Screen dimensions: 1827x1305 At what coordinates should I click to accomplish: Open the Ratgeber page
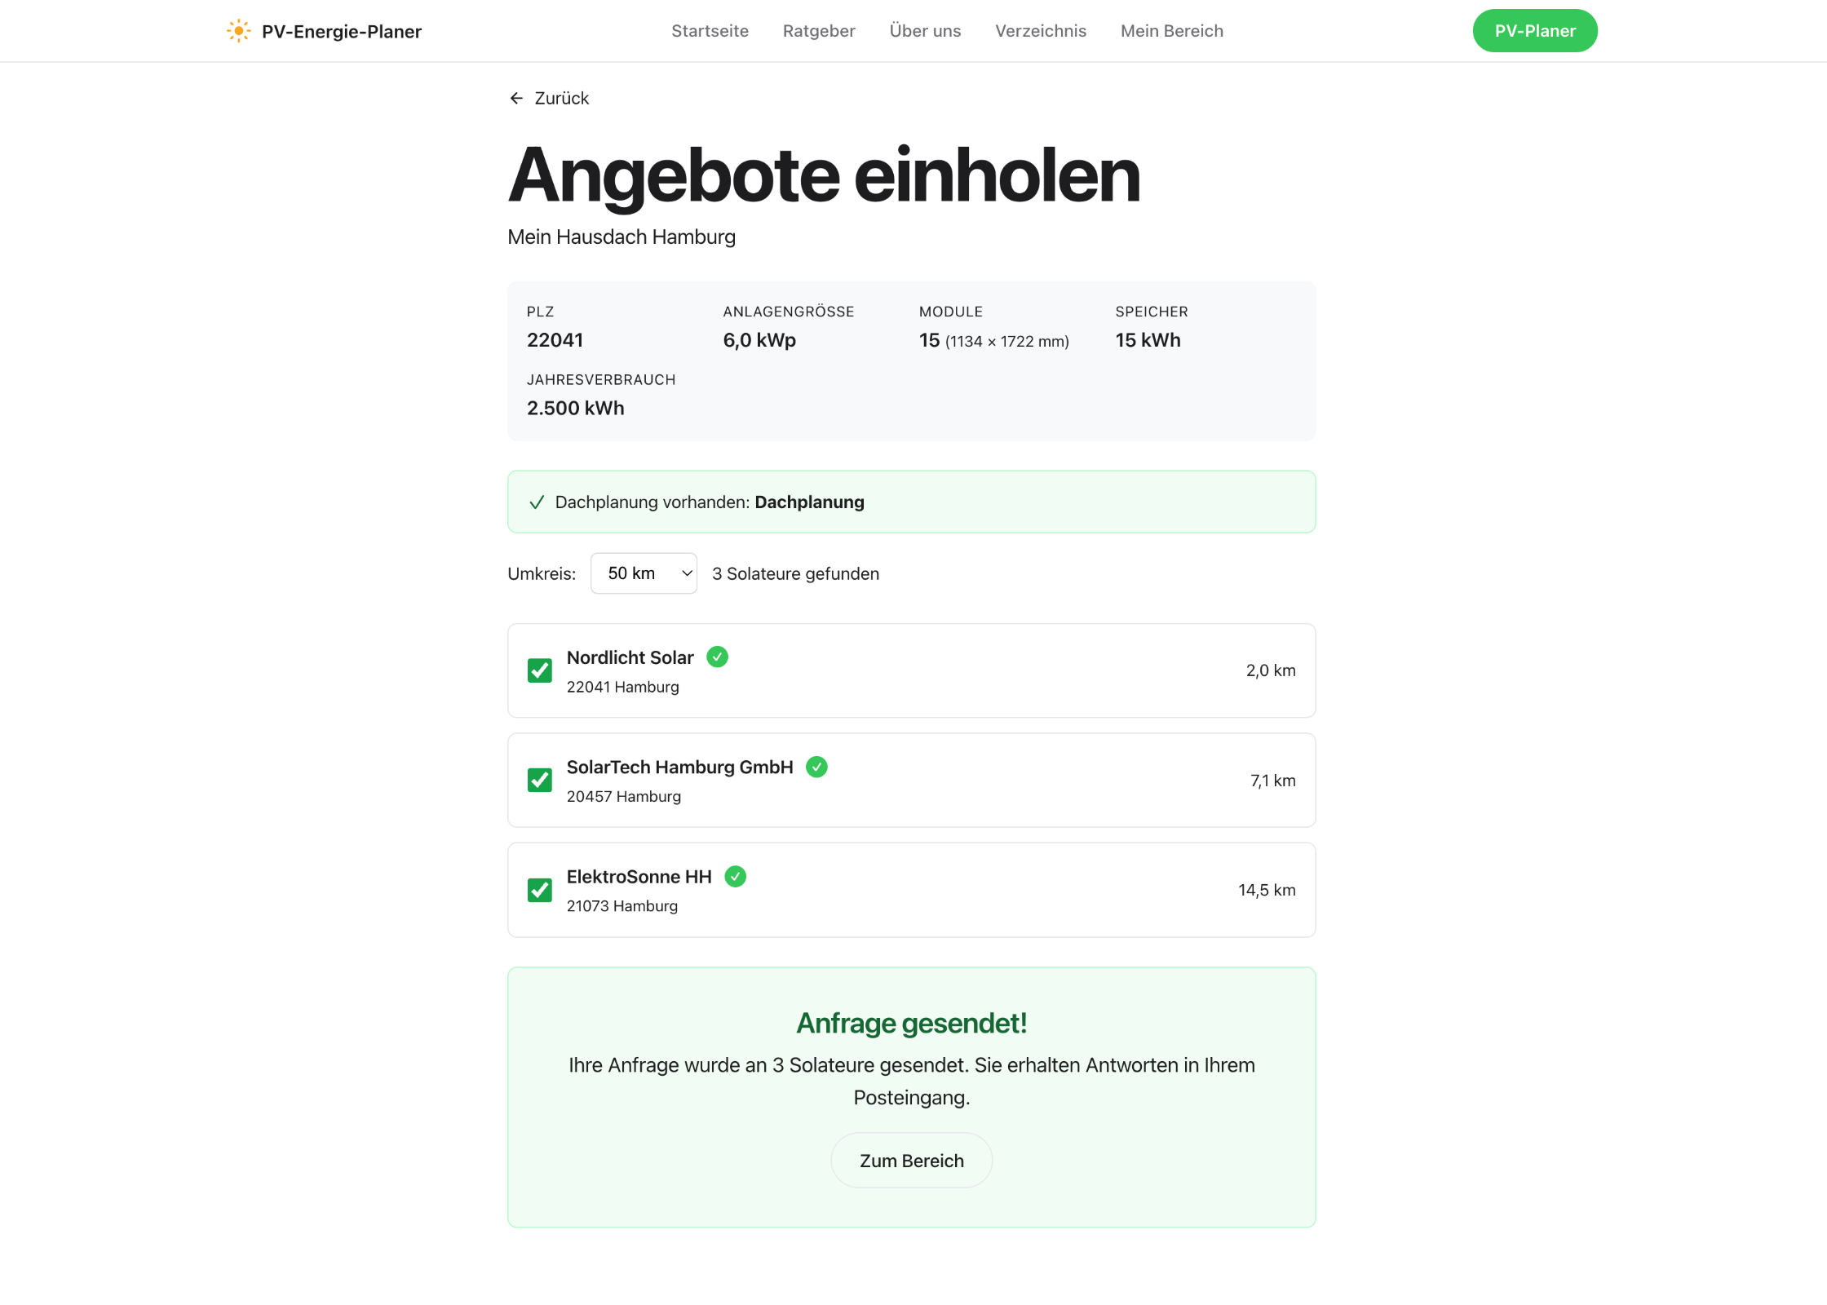[x=819, y=30]
